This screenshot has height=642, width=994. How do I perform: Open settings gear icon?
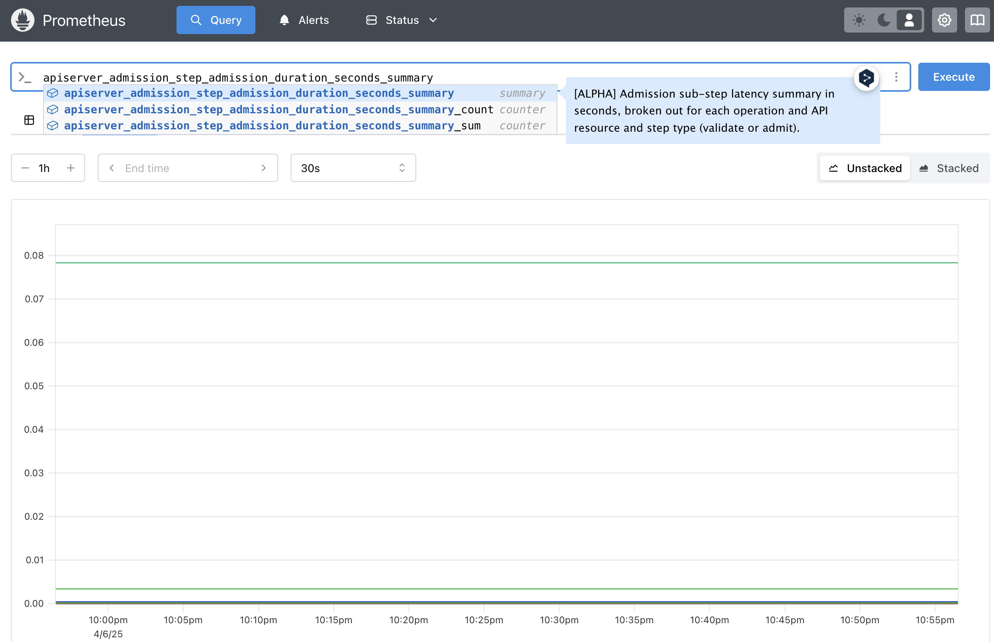tap(944, 20)
